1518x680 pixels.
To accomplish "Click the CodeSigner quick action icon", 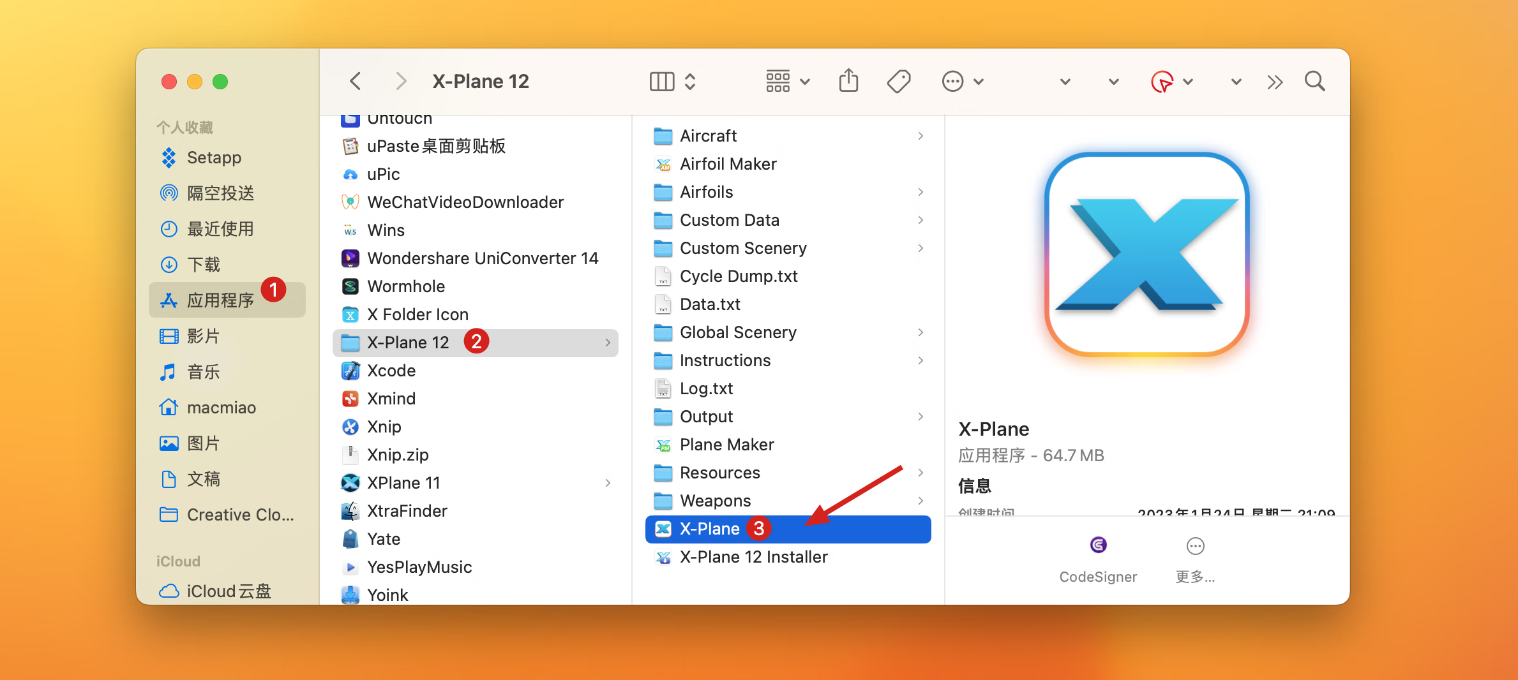I will [x=1098, y=545].
